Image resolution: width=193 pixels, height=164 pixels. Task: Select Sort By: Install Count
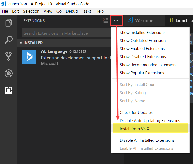click(150, 85)
